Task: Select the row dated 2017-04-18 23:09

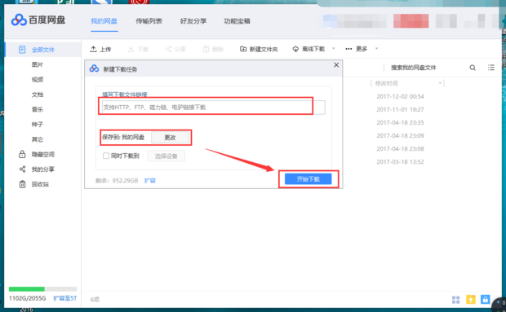Action: coord(400,135)
